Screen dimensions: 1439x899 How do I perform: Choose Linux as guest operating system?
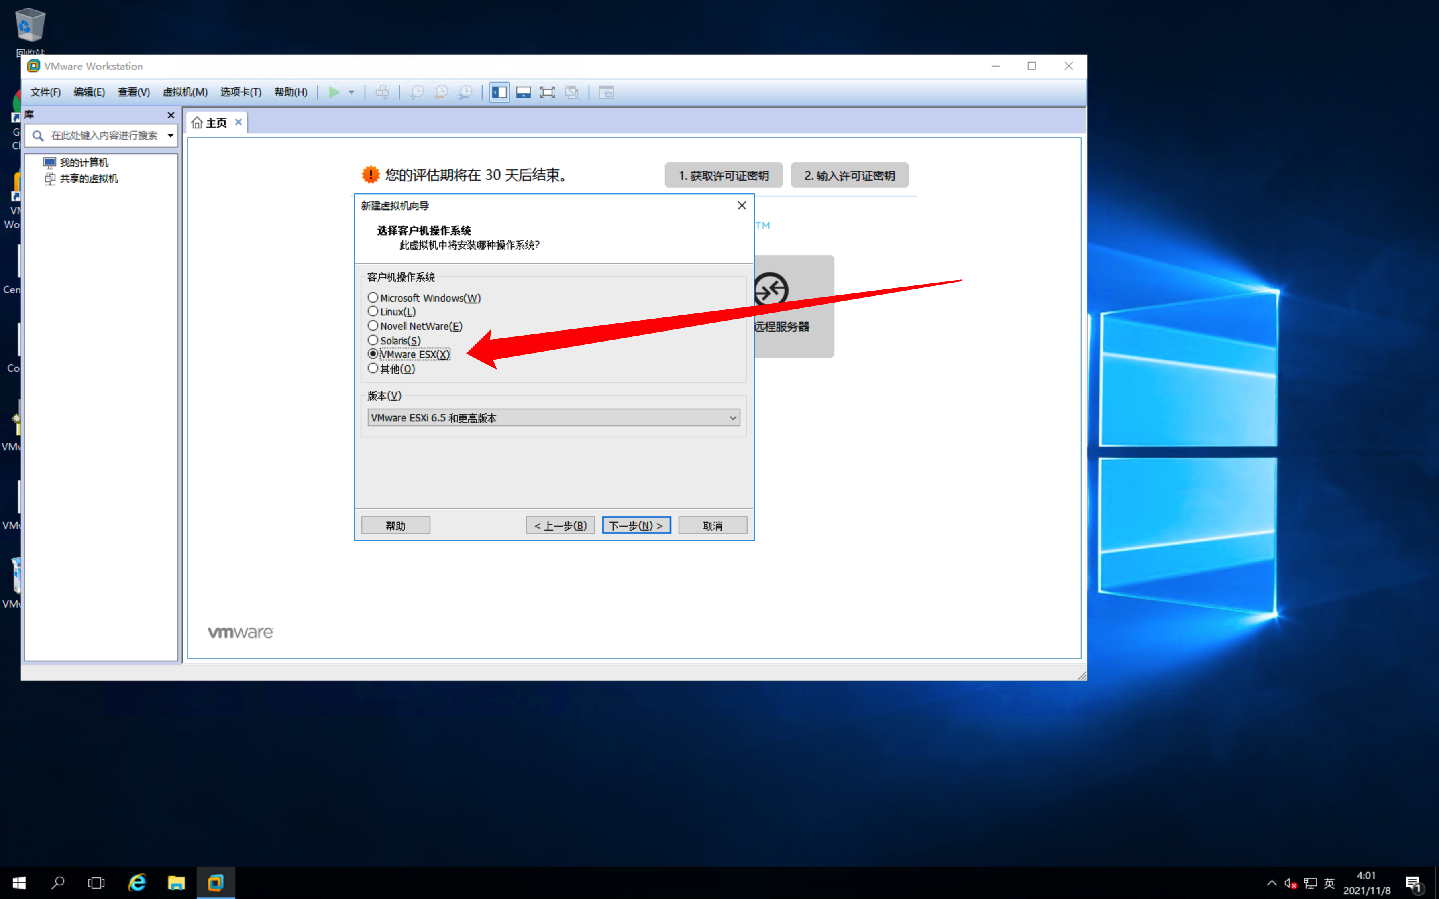tap(373, 311)
